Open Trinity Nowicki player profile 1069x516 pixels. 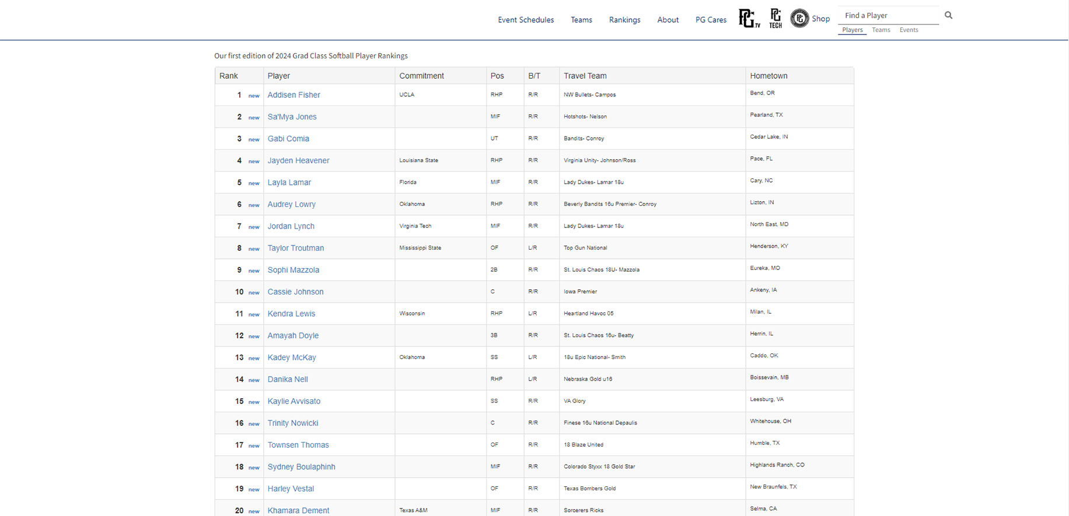click(x=293, y=423)
